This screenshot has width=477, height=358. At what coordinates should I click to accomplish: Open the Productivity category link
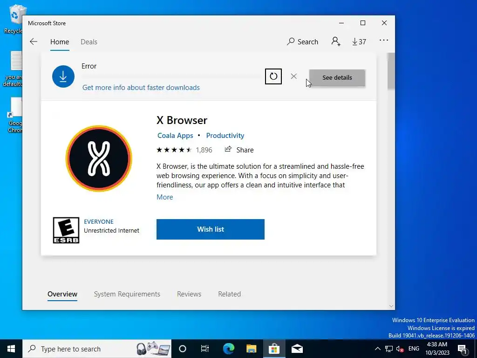(225, 136)
